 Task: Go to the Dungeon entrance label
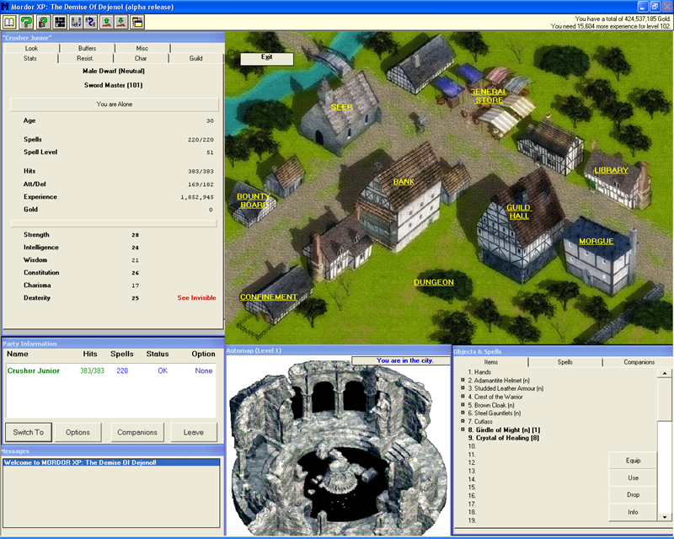[434, 282]
